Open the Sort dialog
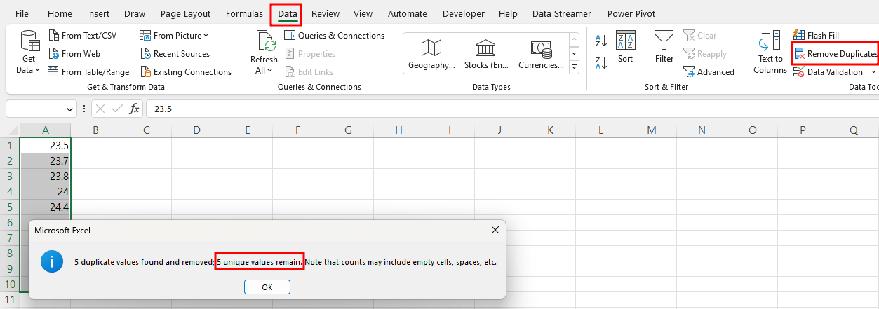 (625, 47)
